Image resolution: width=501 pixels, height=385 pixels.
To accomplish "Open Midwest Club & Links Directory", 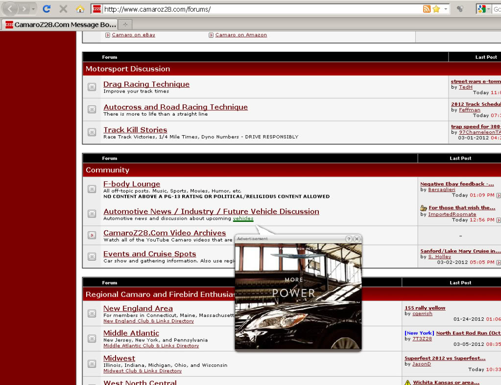I will pos(143,371).
